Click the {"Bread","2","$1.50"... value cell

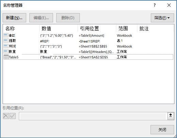[x=58, y=57]
